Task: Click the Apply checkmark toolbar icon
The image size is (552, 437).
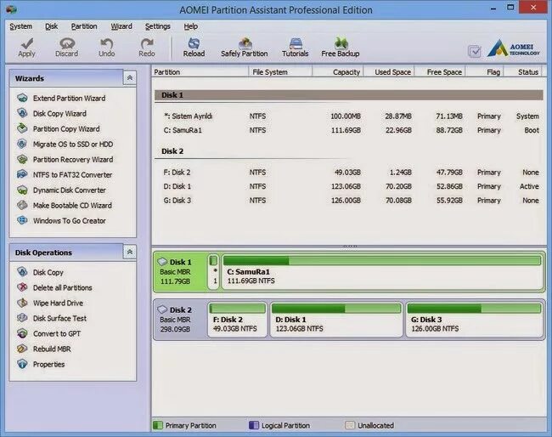Action: coord(27,43)
